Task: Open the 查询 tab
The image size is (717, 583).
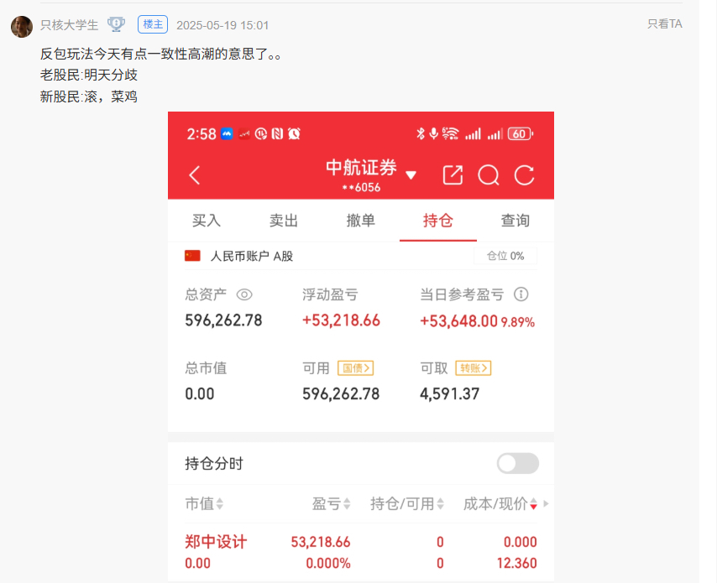Action: click(x=516, y=221)
